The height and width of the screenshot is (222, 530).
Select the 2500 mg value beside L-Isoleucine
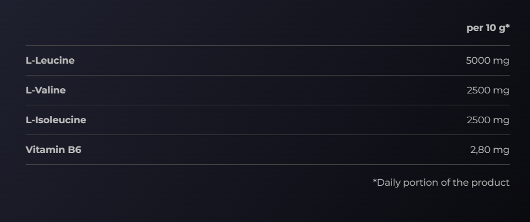(488, 120)
